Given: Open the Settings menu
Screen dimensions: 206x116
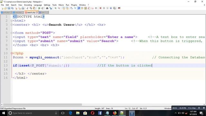Looking at the screenshot, I should pos(47,5).
